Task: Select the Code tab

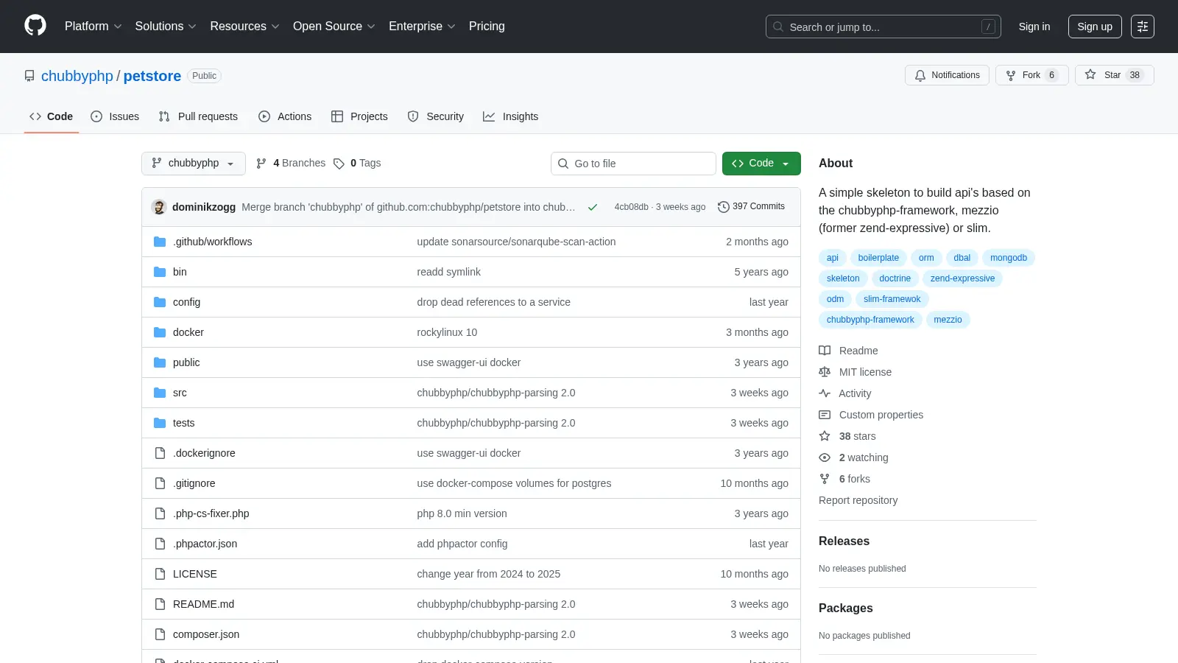Action: click(x=52, y=116)
